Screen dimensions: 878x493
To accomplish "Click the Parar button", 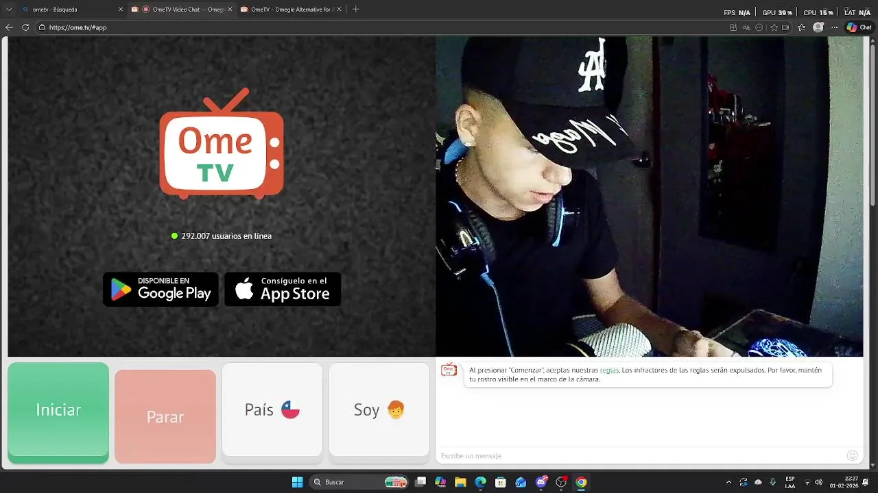I will [x=165, y=416].
